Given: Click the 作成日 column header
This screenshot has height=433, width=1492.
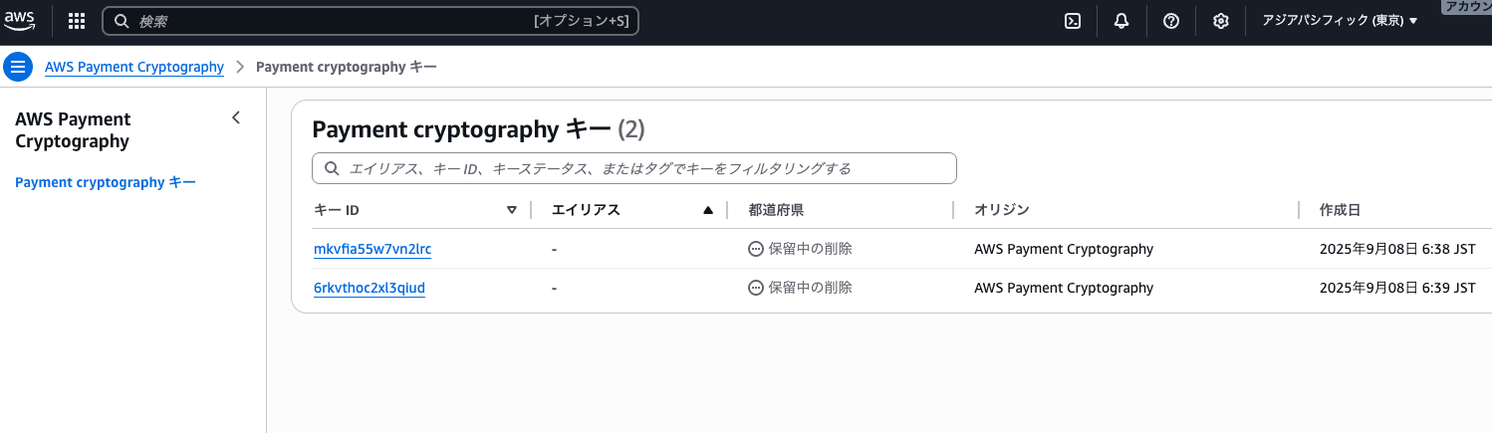Looking at the screenshot, I should click(1340, 210).
